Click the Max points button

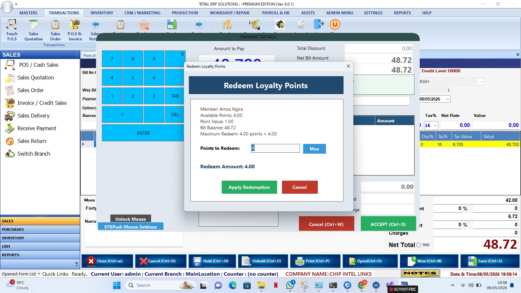tap(314, 149)
